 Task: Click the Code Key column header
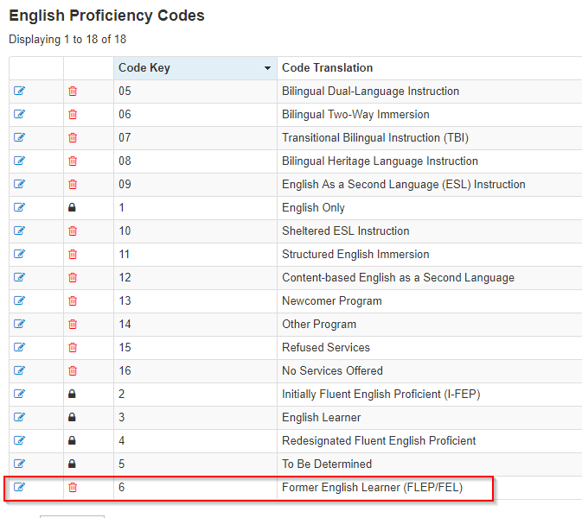[144, 67]
